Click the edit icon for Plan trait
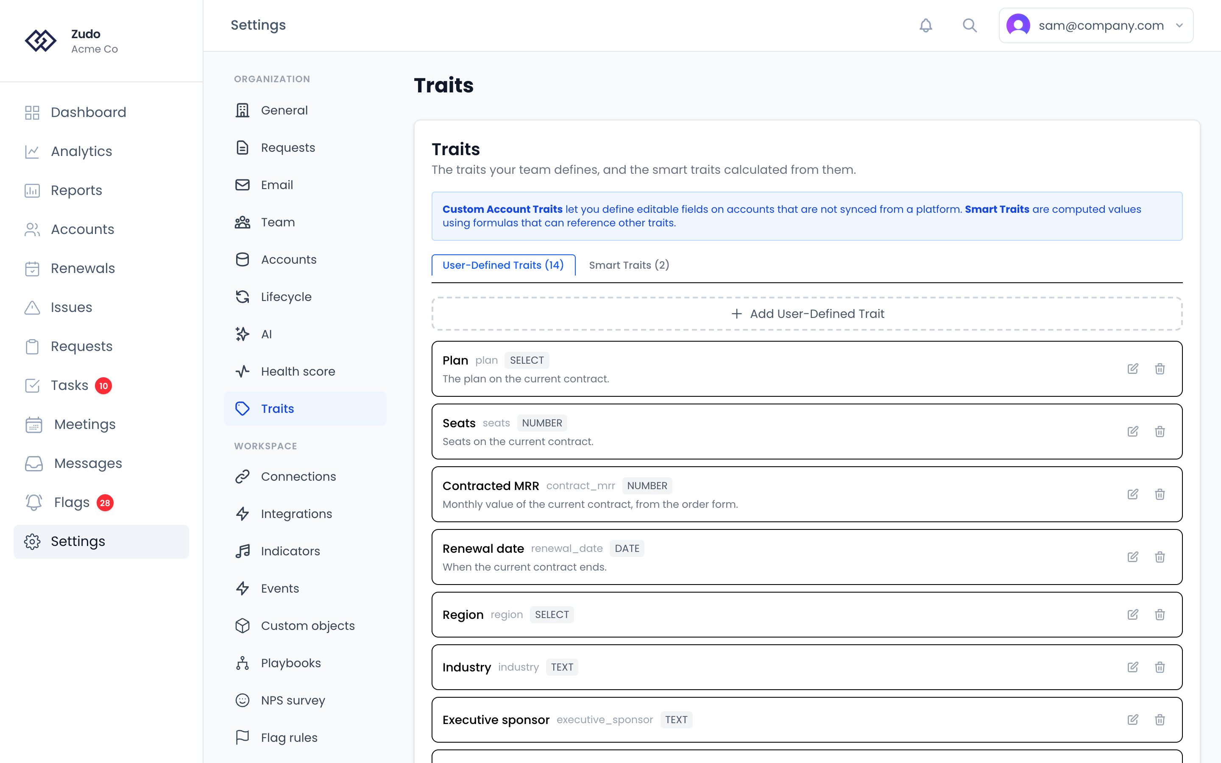The width and height of the screenshot is (1221, 763). click(x=1133, y=369)
